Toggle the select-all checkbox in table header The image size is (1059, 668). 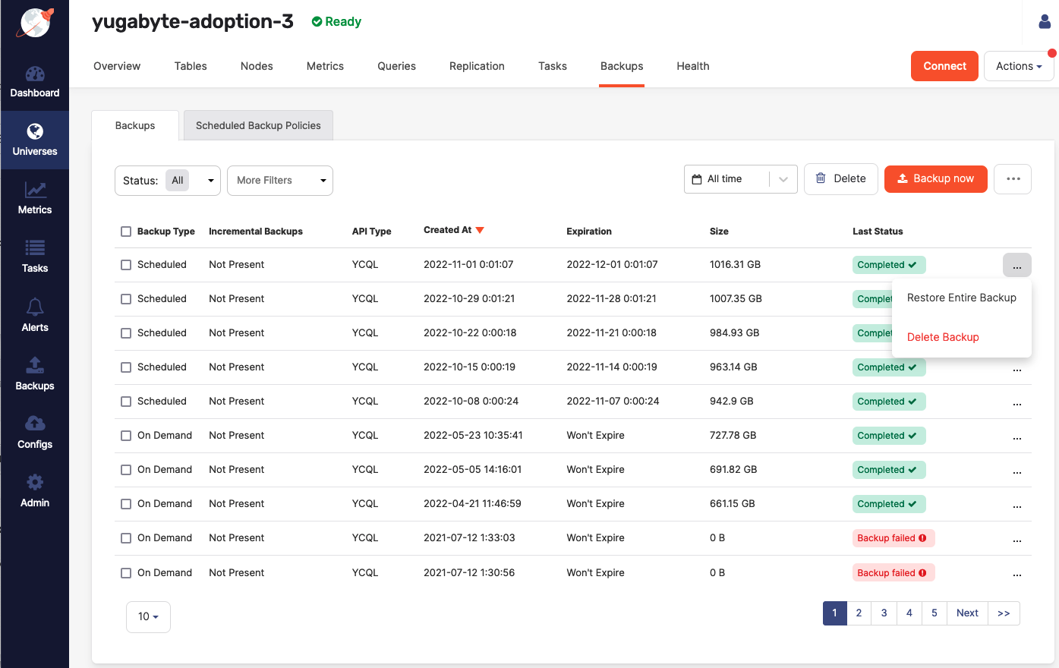point(126,232)
